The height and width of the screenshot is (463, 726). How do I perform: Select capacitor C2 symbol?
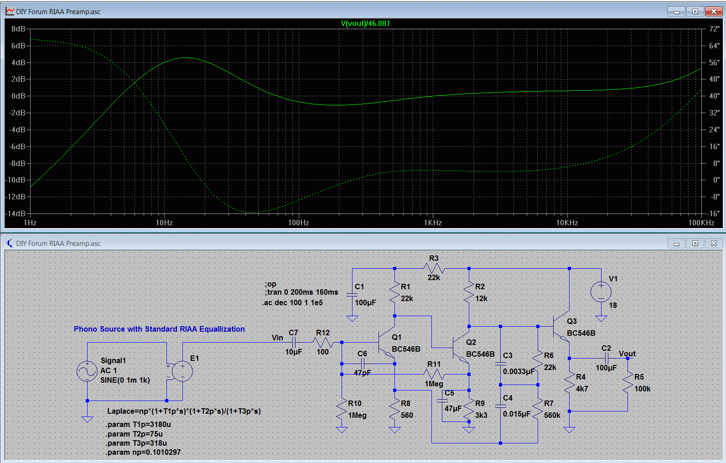607,358
